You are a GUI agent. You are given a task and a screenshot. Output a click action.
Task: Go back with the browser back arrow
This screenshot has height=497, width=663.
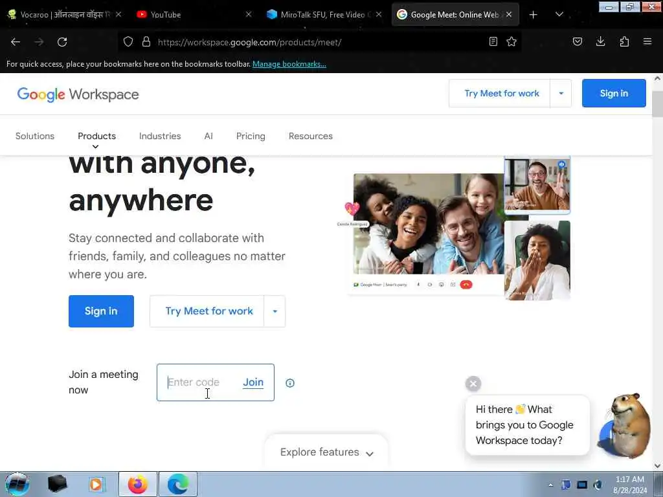16,42
